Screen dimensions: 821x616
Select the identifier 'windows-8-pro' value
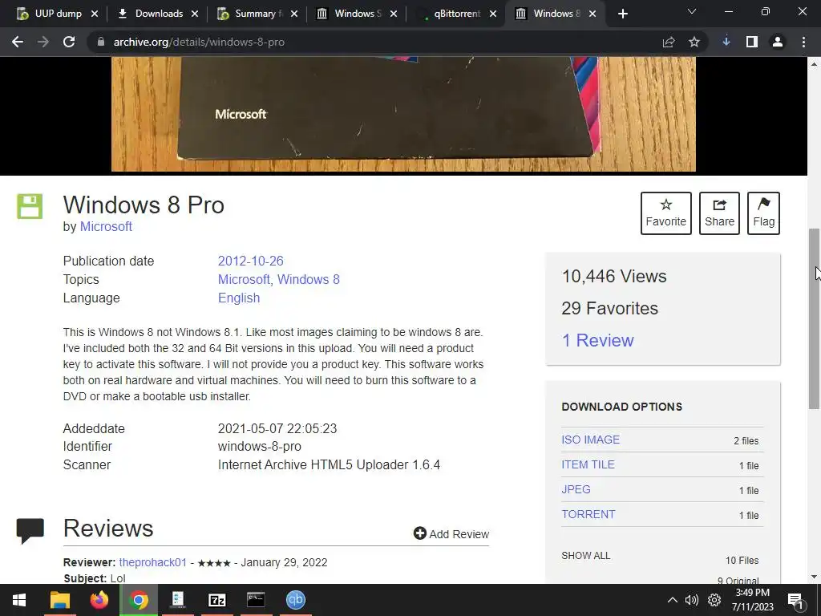259,446
